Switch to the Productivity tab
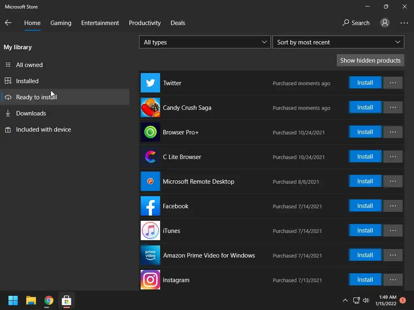This screenshot has height=310, width=414. (145, 23)
